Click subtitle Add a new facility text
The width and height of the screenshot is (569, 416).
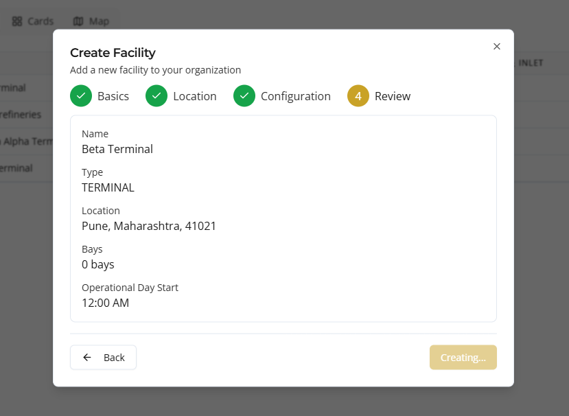pyautogui.click(x=155, y=70)
